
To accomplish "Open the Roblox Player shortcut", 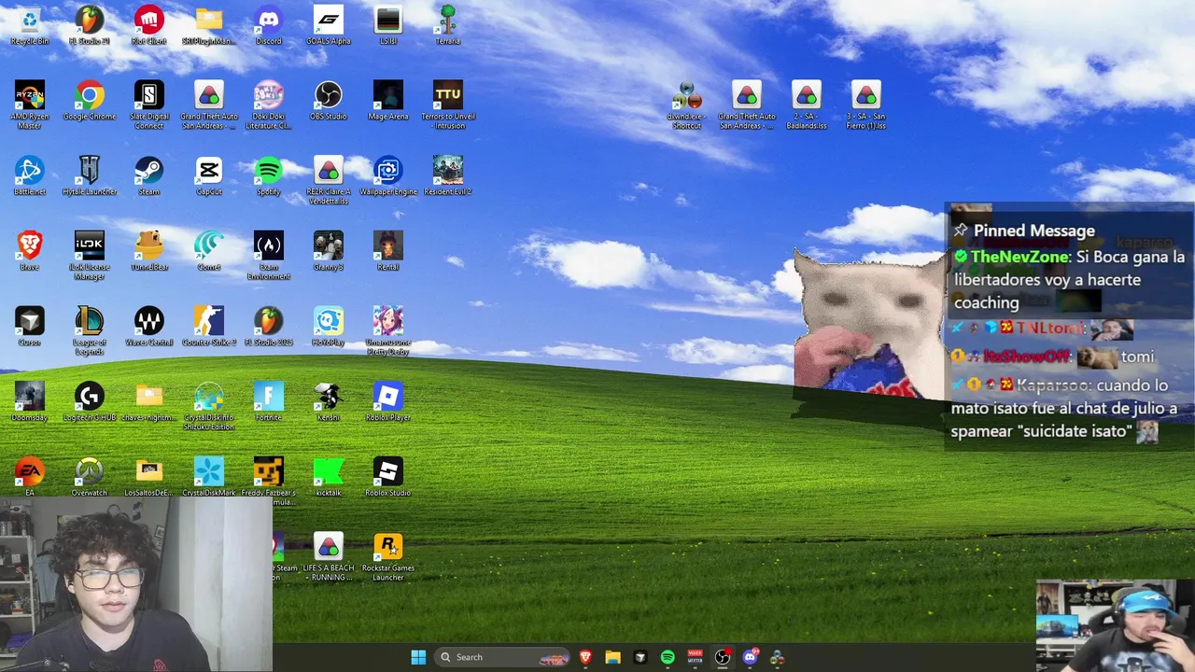I will click(388, 401).
